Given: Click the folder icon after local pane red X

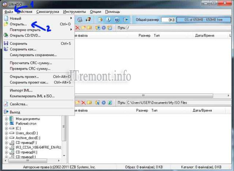Looking at the screenshot, I should point(89,103).
